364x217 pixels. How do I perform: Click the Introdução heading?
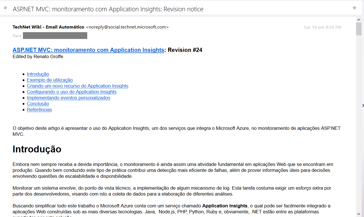37,149
